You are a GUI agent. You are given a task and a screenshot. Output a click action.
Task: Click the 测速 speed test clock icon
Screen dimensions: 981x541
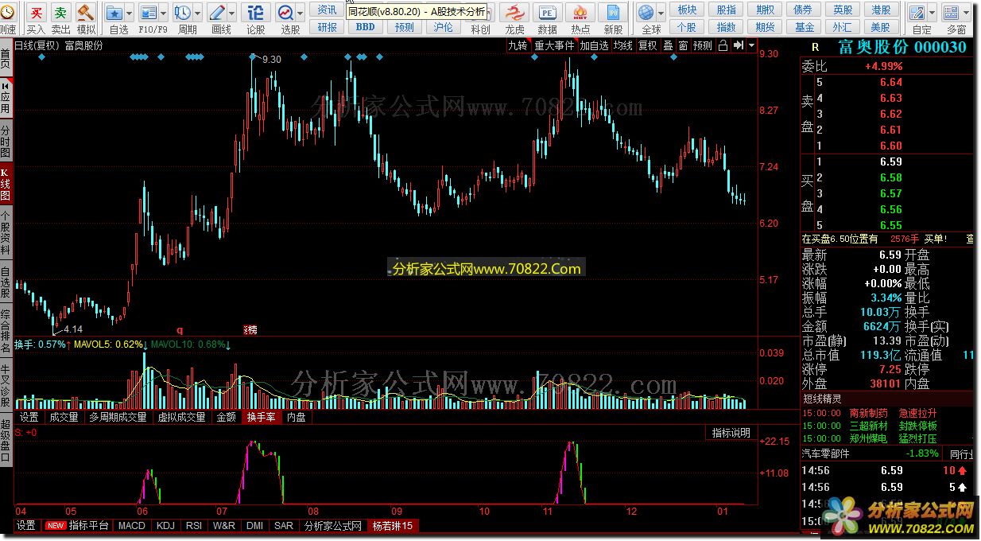coord(7,13)
